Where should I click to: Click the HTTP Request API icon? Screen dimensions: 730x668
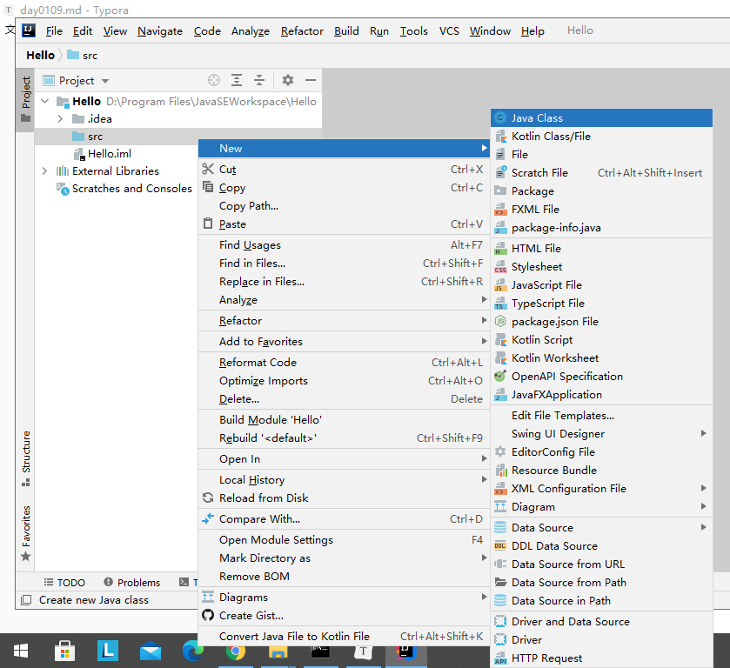point(500,658)
